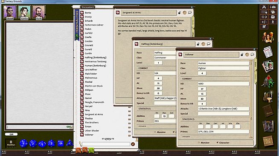Select the d4 pyramid die
This screenshot has width=279, height=156.
70,143
